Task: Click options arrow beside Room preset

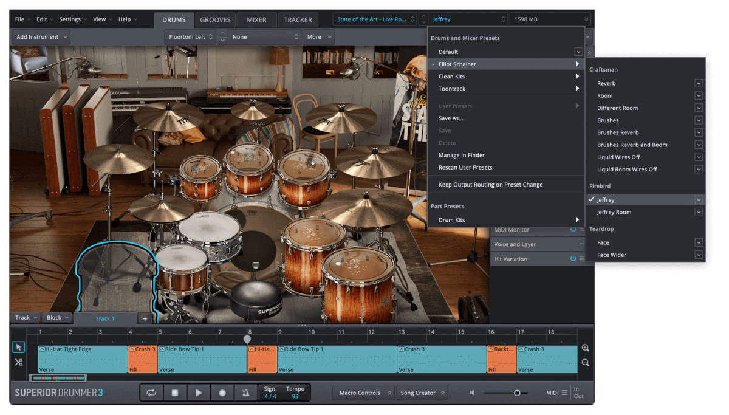Action: [x=699, y=95]
